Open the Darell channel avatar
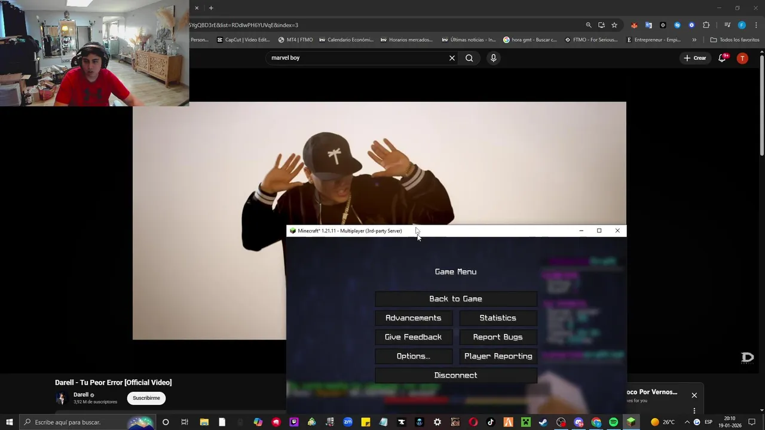The width and height of the screenshot is (765, 430). (x=61, y=398)
